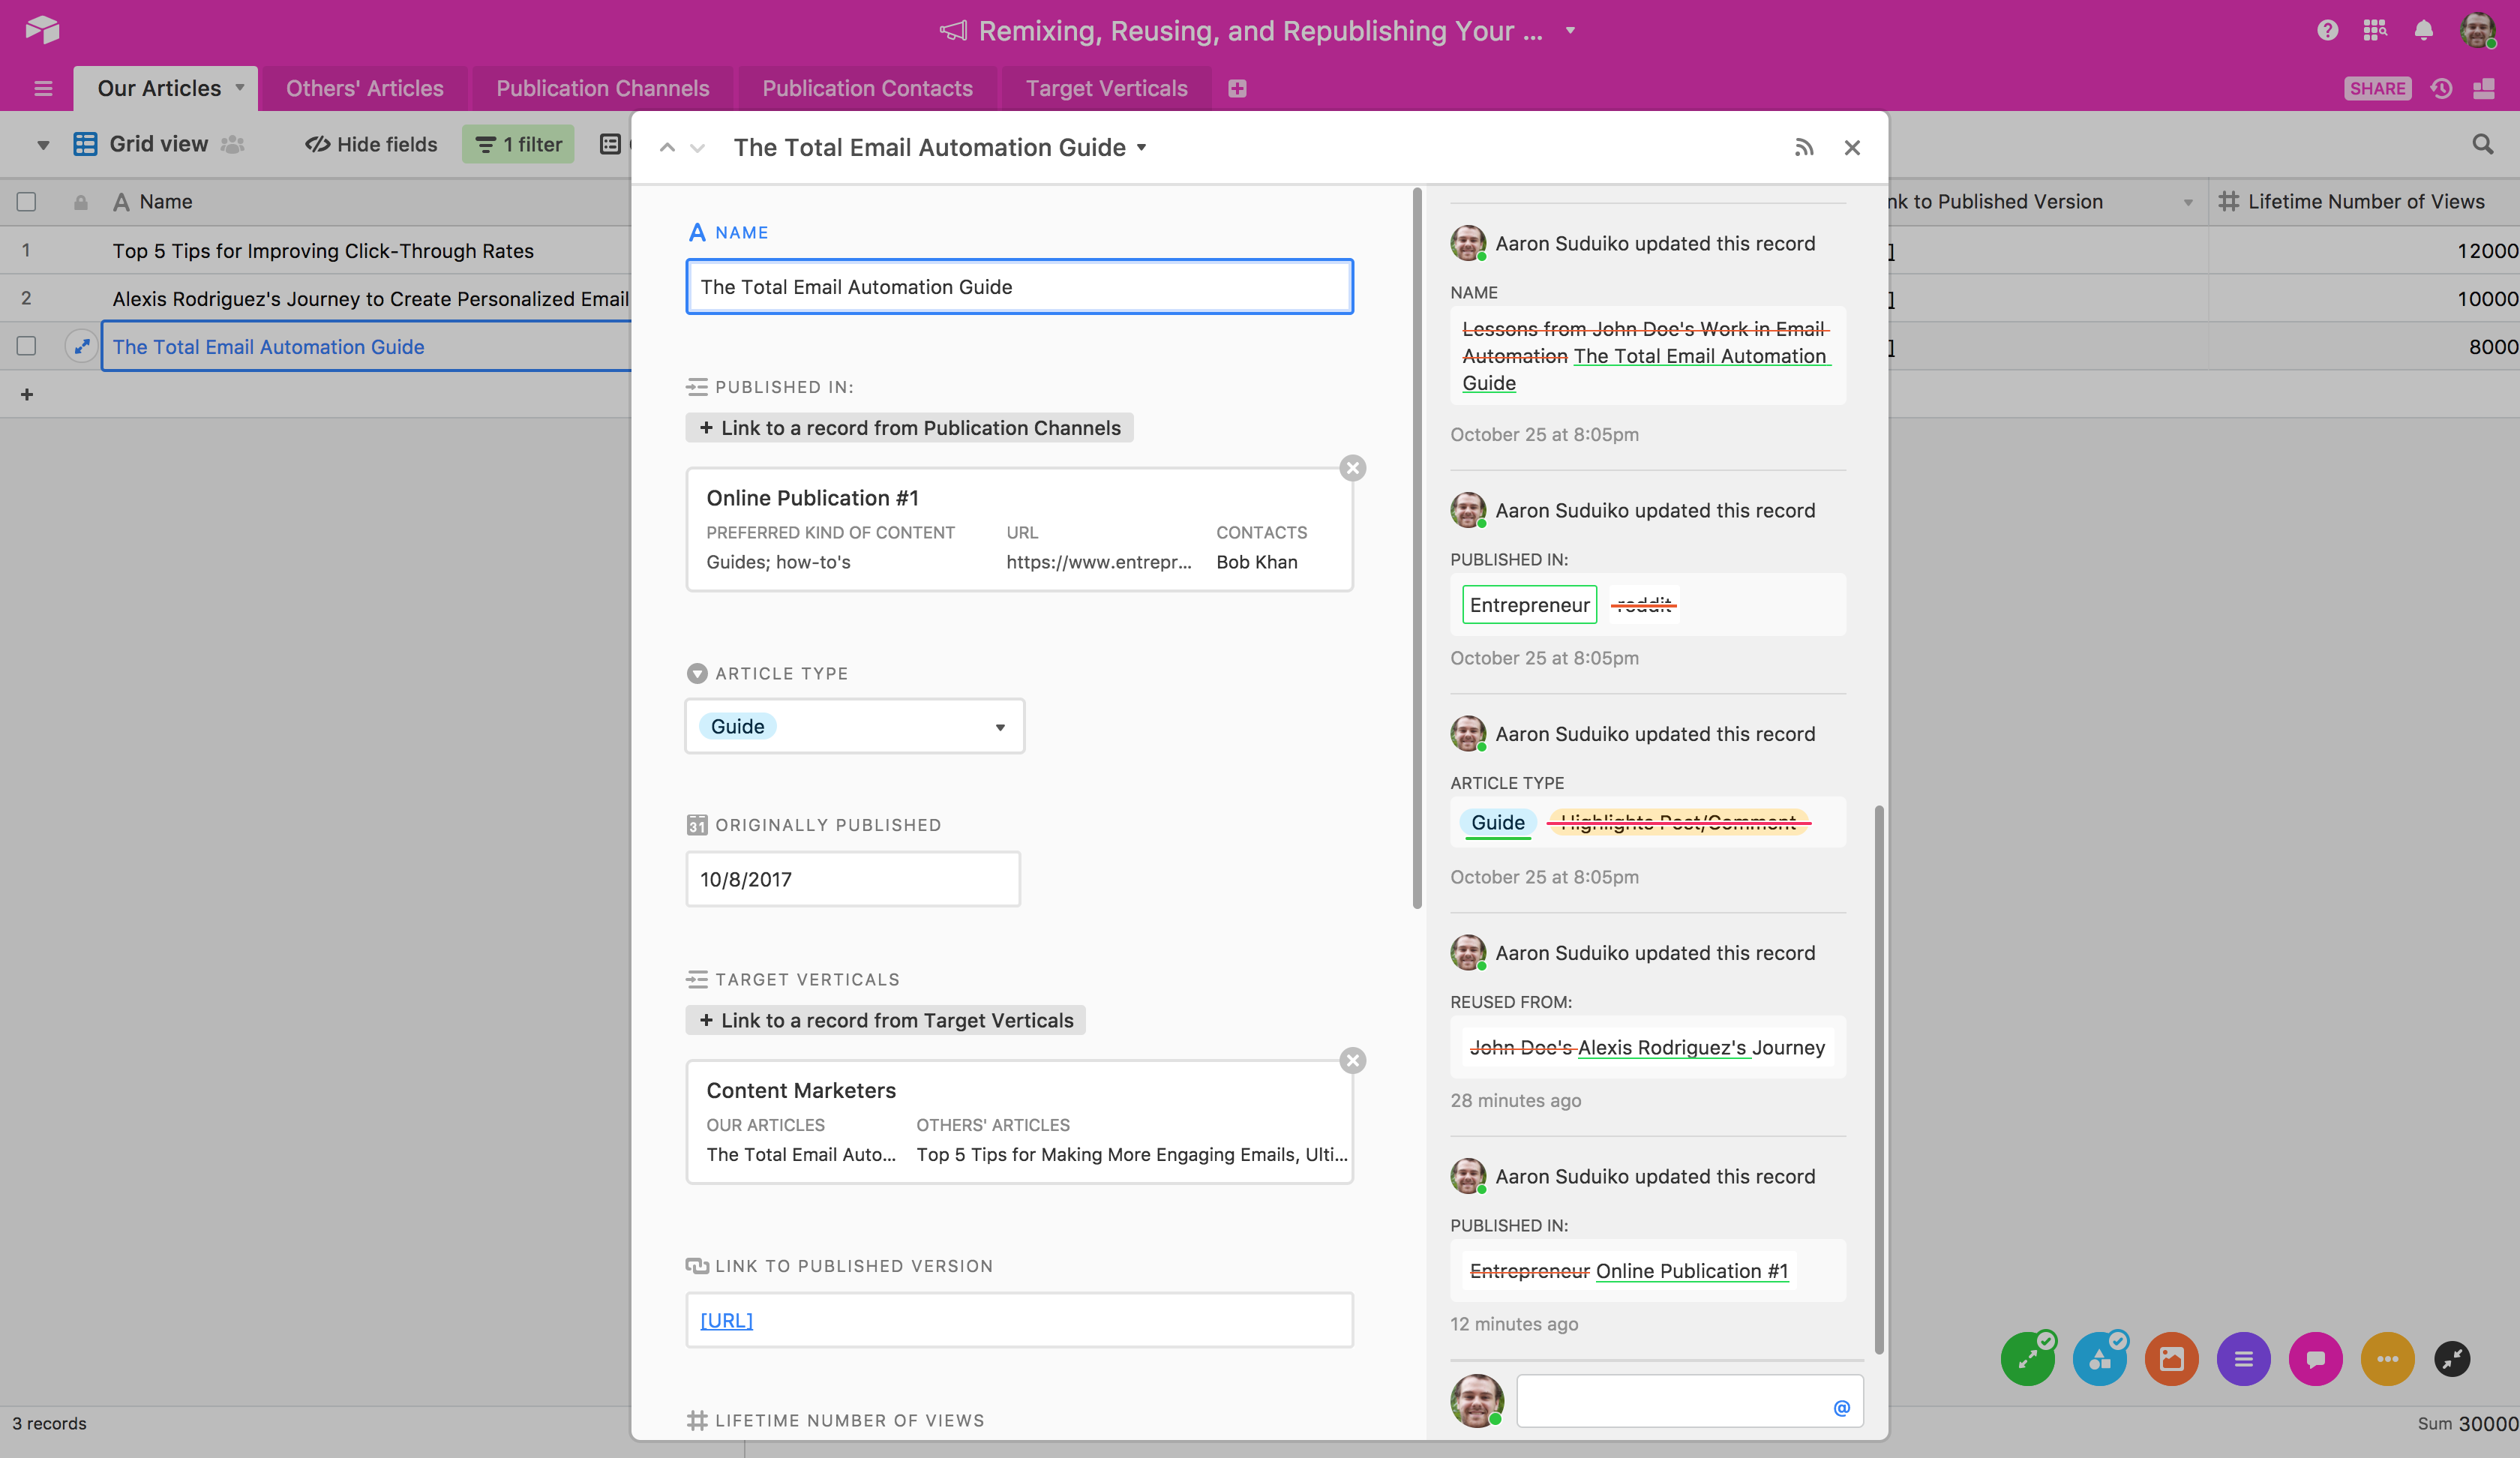Remove the Online Publication #1 linked record
This screenshot has width=2520, height=1458.
(x=1353, y=468)
